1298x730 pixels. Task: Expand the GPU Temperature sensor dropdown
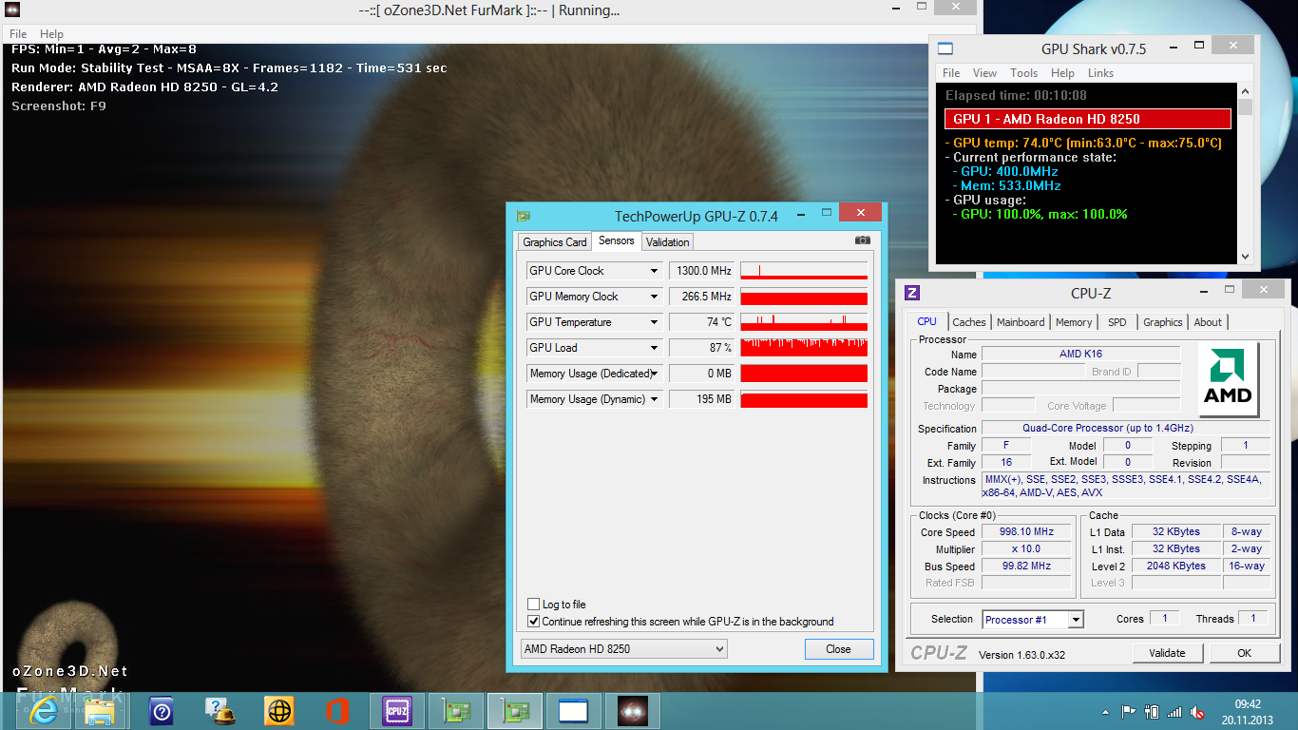click(x=654, y=322)
